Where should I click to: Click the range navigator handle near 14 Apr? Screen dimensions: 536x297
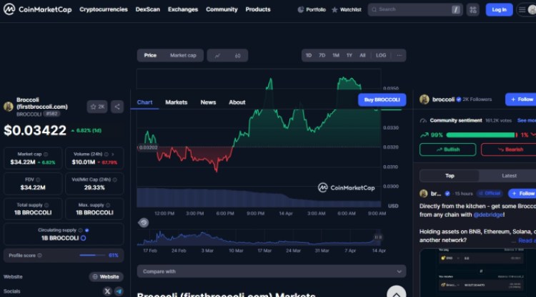[x=378, y=237]
